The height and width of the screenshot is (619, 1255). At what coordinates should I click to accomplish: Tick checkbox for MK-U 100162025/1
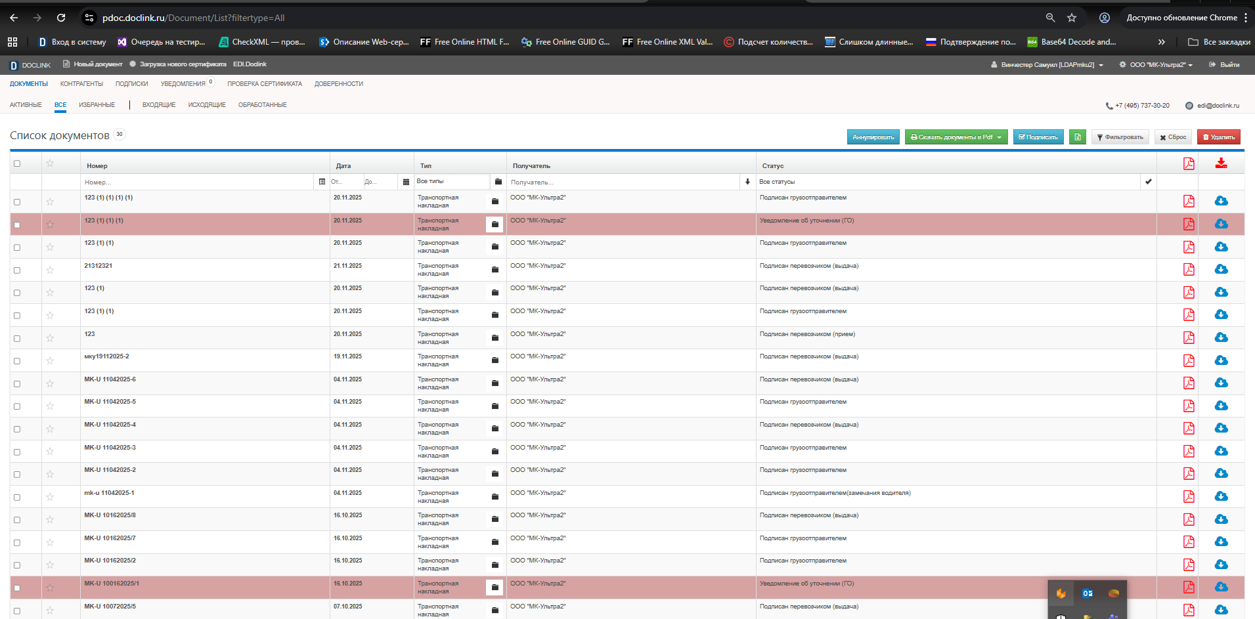[x=17, y=588]
